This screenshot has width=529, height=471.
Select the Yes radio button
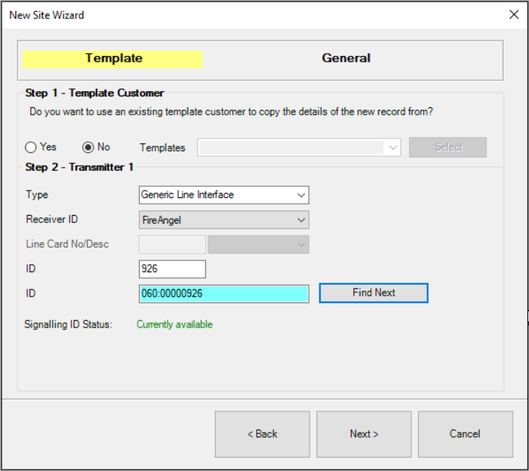pyautogui.click(x=31, y=147)
